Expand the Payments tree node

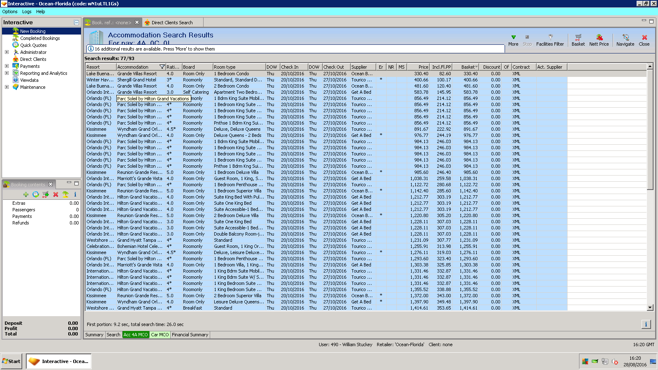(7, 66)
